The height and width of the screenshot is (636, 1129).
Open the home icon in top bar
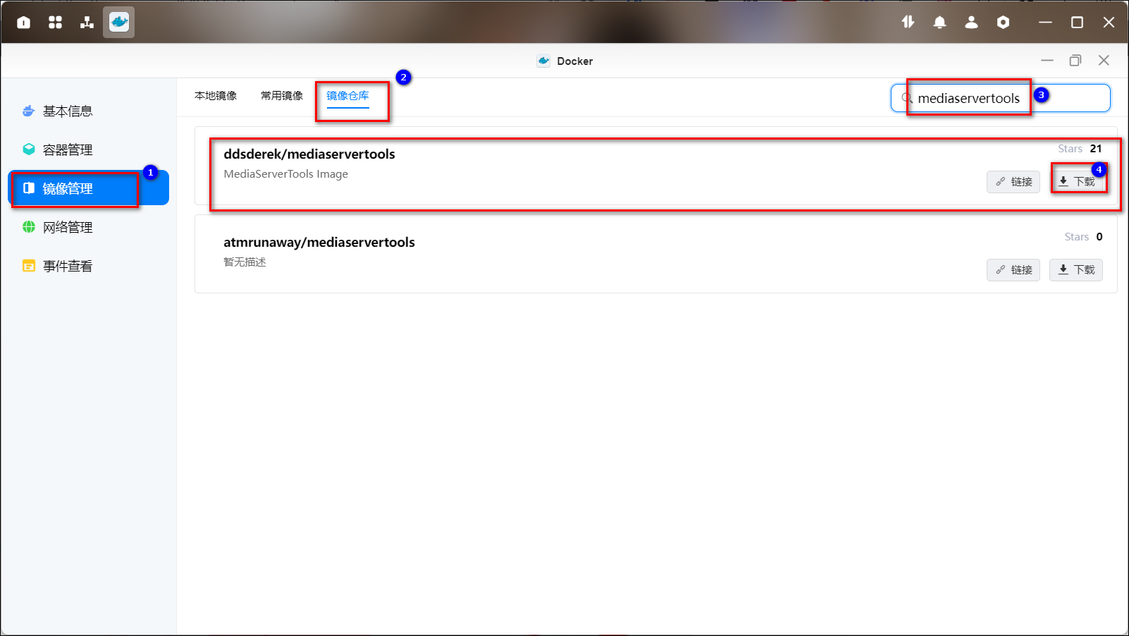pos(23,23)
